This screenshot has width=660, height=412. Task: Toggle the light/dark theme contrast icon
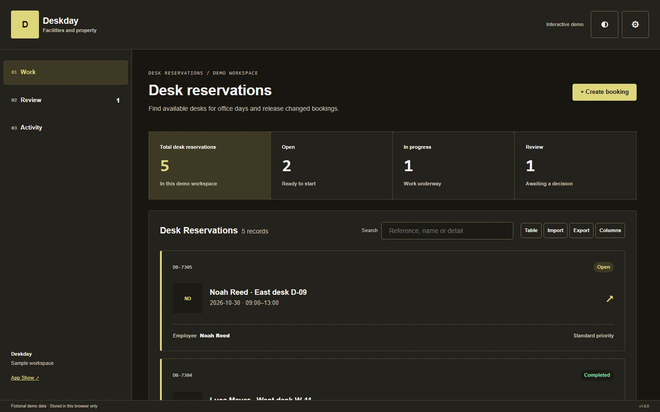click(604, 25)
